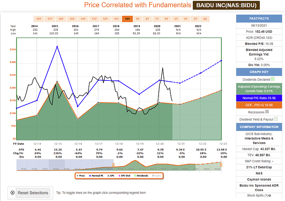Select the 18Y time range tab
This screenshot has height=201, width=285.
click(x=39, y=19)
